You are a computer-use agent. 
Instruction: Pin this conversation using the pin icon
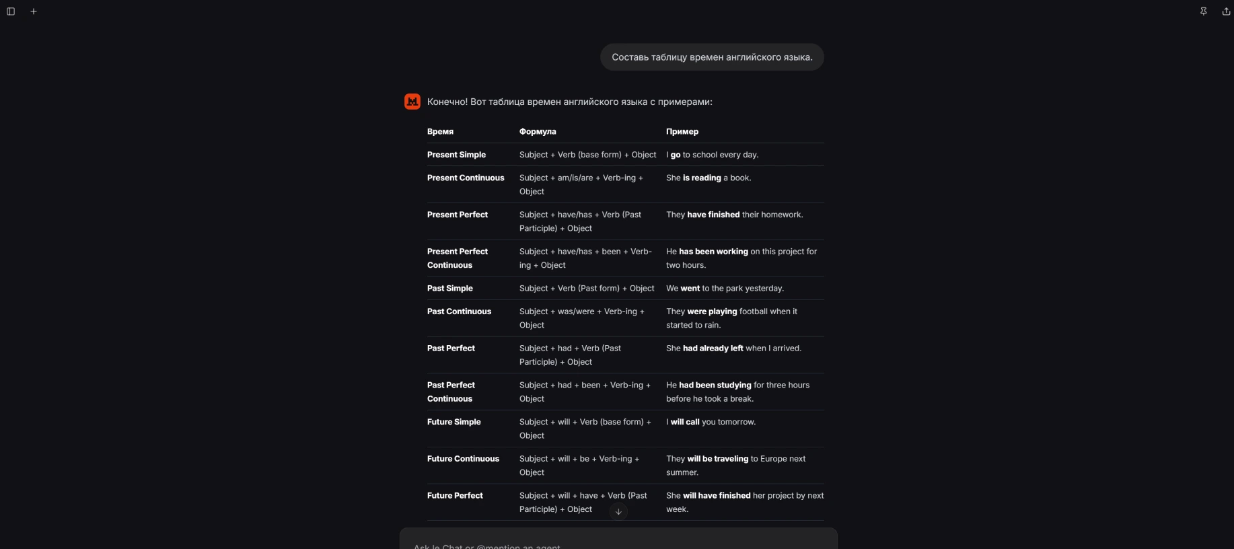[x=1204, y=11]
